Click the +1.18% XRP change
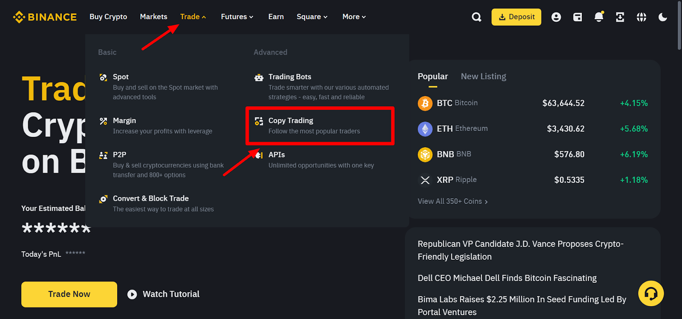Image resolution: width=682 pixels, height=319 pixels. tap(634, 180)
